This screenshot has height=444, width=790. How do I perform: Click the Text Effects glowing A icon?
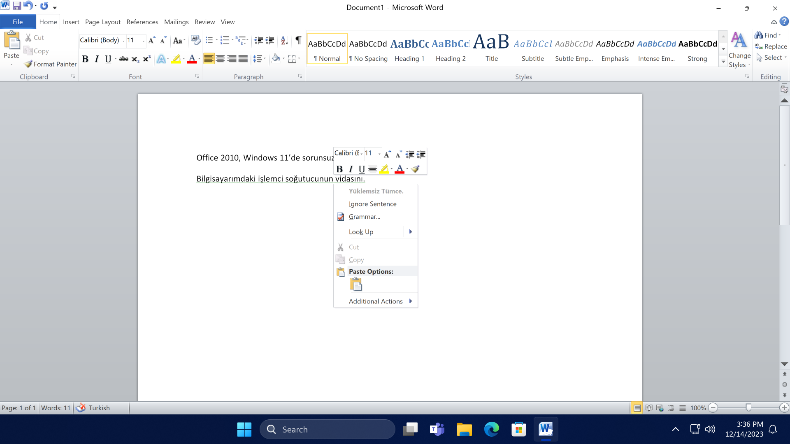(x=161, y=59)
